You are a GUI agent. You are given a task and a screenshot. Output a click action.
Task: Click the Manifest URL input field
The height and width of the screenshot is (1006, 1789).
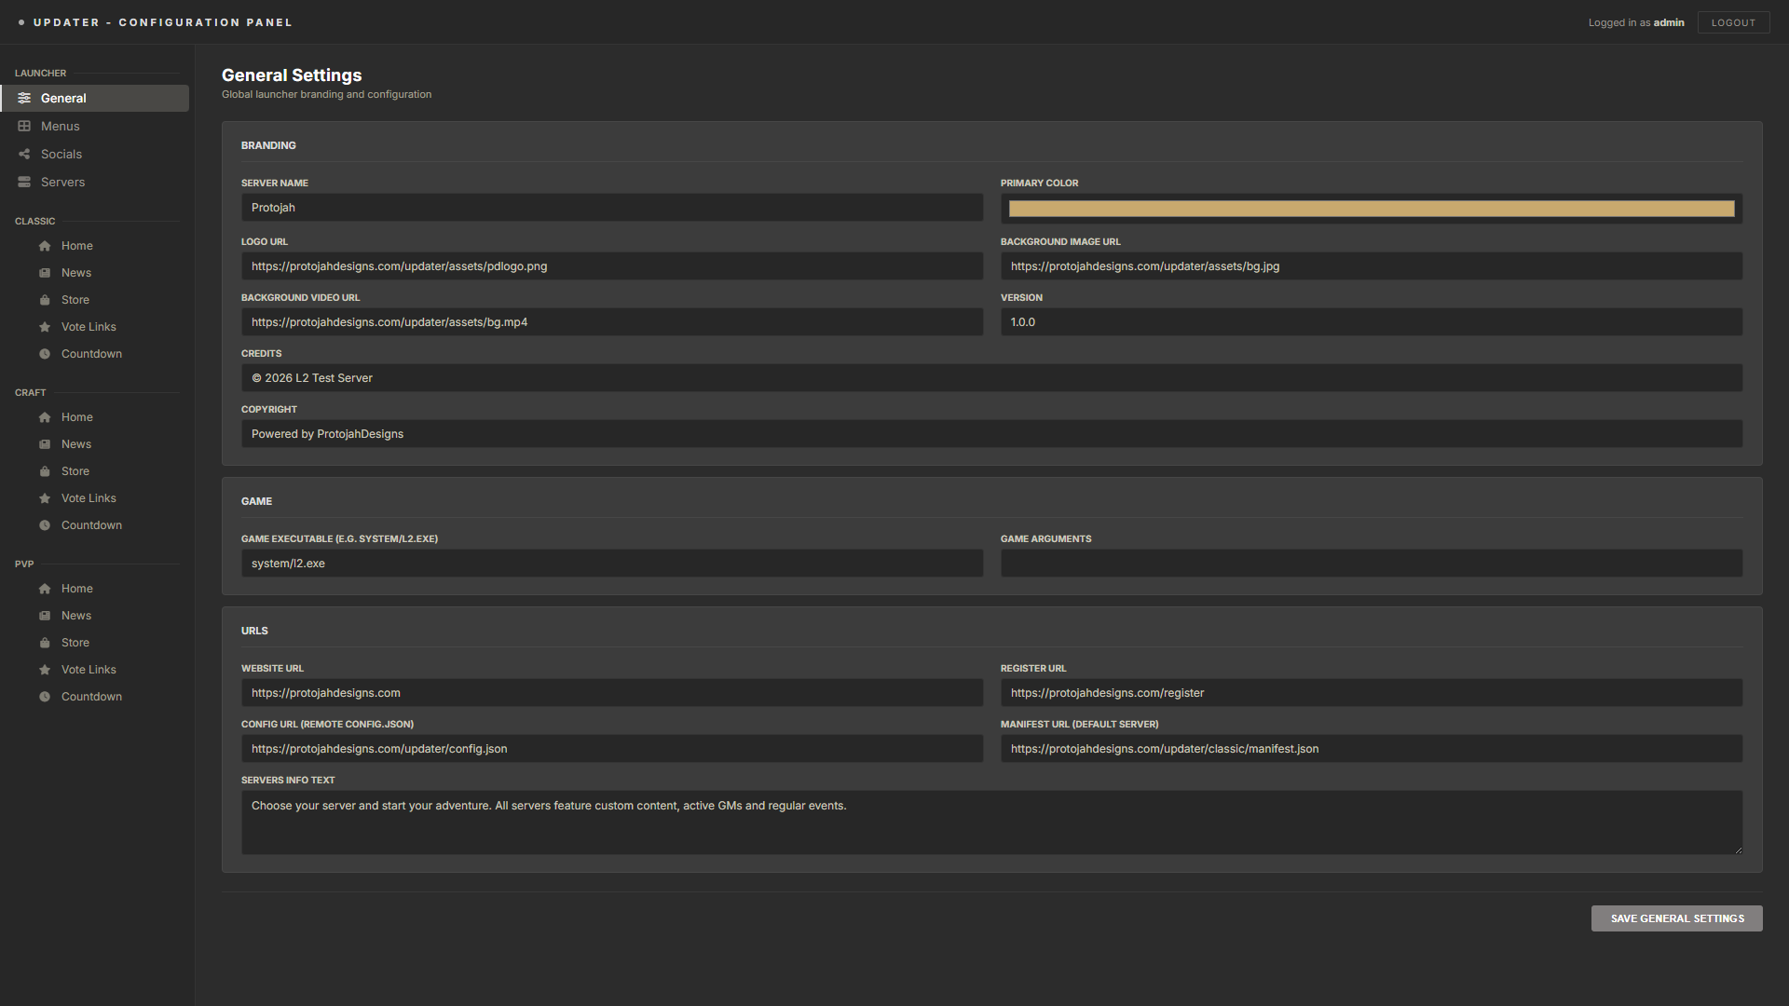(1372, 749)
